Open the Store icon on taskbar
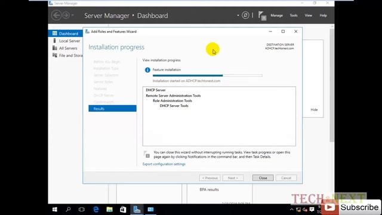Screen dimensions: 382x215 123,210
